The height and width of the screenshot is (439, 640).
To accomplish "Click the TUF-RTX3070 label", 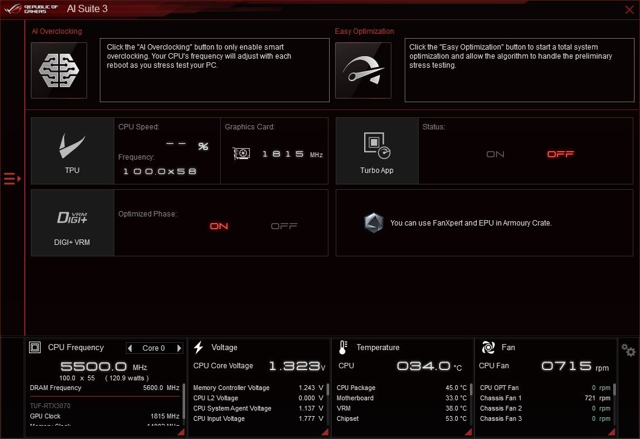I will click(x=50, y=406).
